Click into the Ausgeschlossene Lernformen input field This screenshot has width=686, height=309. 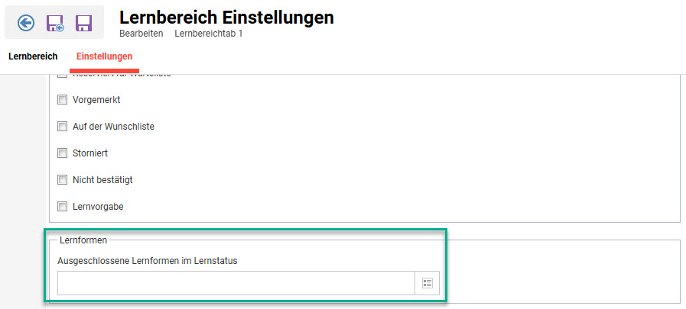(x=236, y=283)
